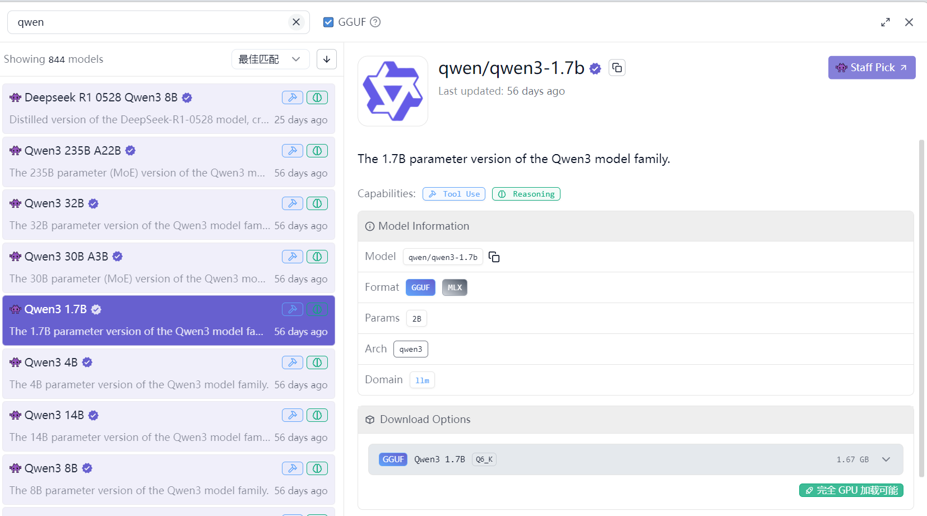Image resolution: width=927 pixels, height=516 pixels.
Task: Select the Qwen3 8B model
Action: [169, 480]
